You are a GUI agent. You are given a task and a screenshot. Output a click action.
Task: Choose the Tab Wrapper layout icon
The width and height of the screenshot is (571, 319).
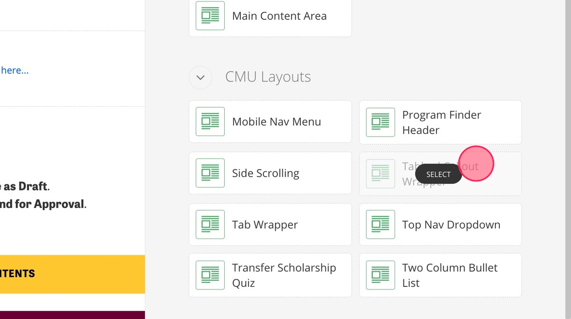[x=210, y=225]
